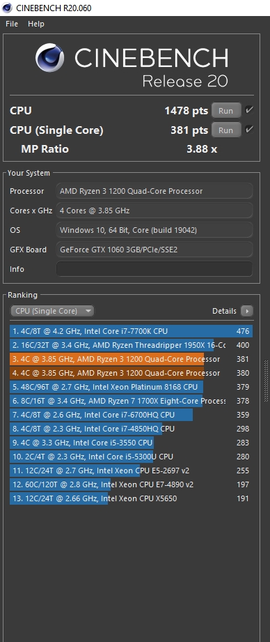The height and width of the screenshot is (642, 270).
Task: Run the CPU multi-core benchmark
Action: tap(226, 111)
